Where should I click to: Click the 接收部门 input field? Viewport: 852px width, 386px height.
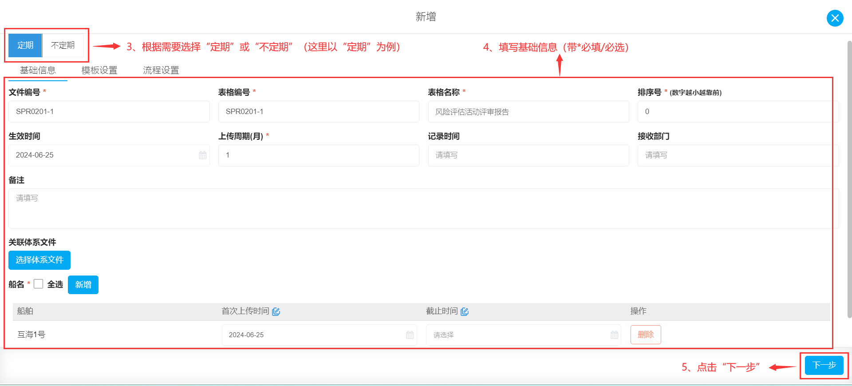click(738, 155)
